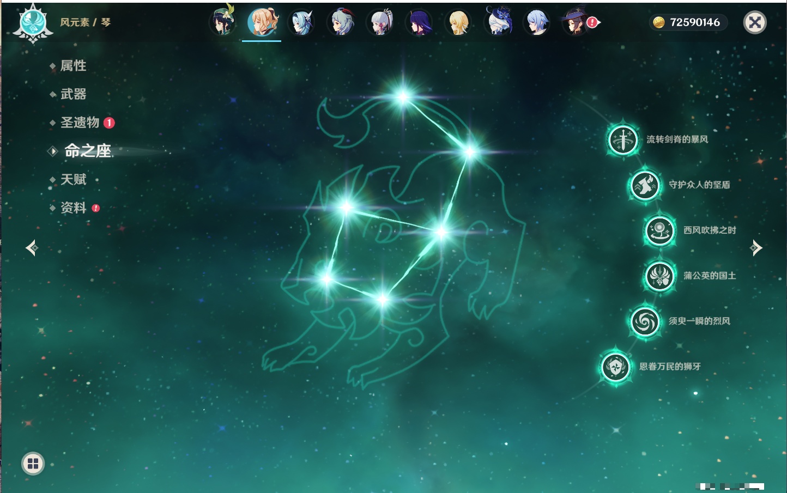Click the 流转剑脊的暴风 label
Screen dimensions: 787x493
(677, 139)
